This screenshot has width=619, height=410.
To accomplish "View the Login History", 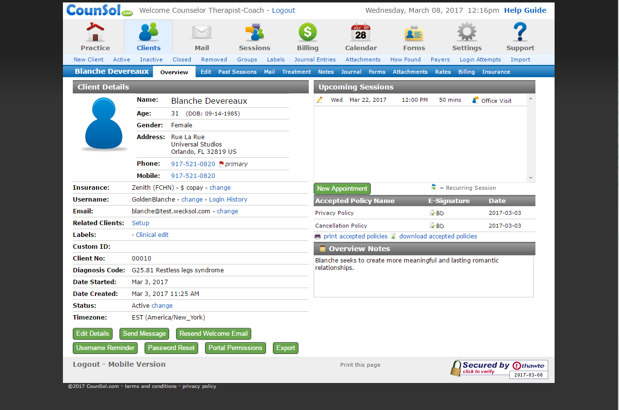I will coord(228,200).
